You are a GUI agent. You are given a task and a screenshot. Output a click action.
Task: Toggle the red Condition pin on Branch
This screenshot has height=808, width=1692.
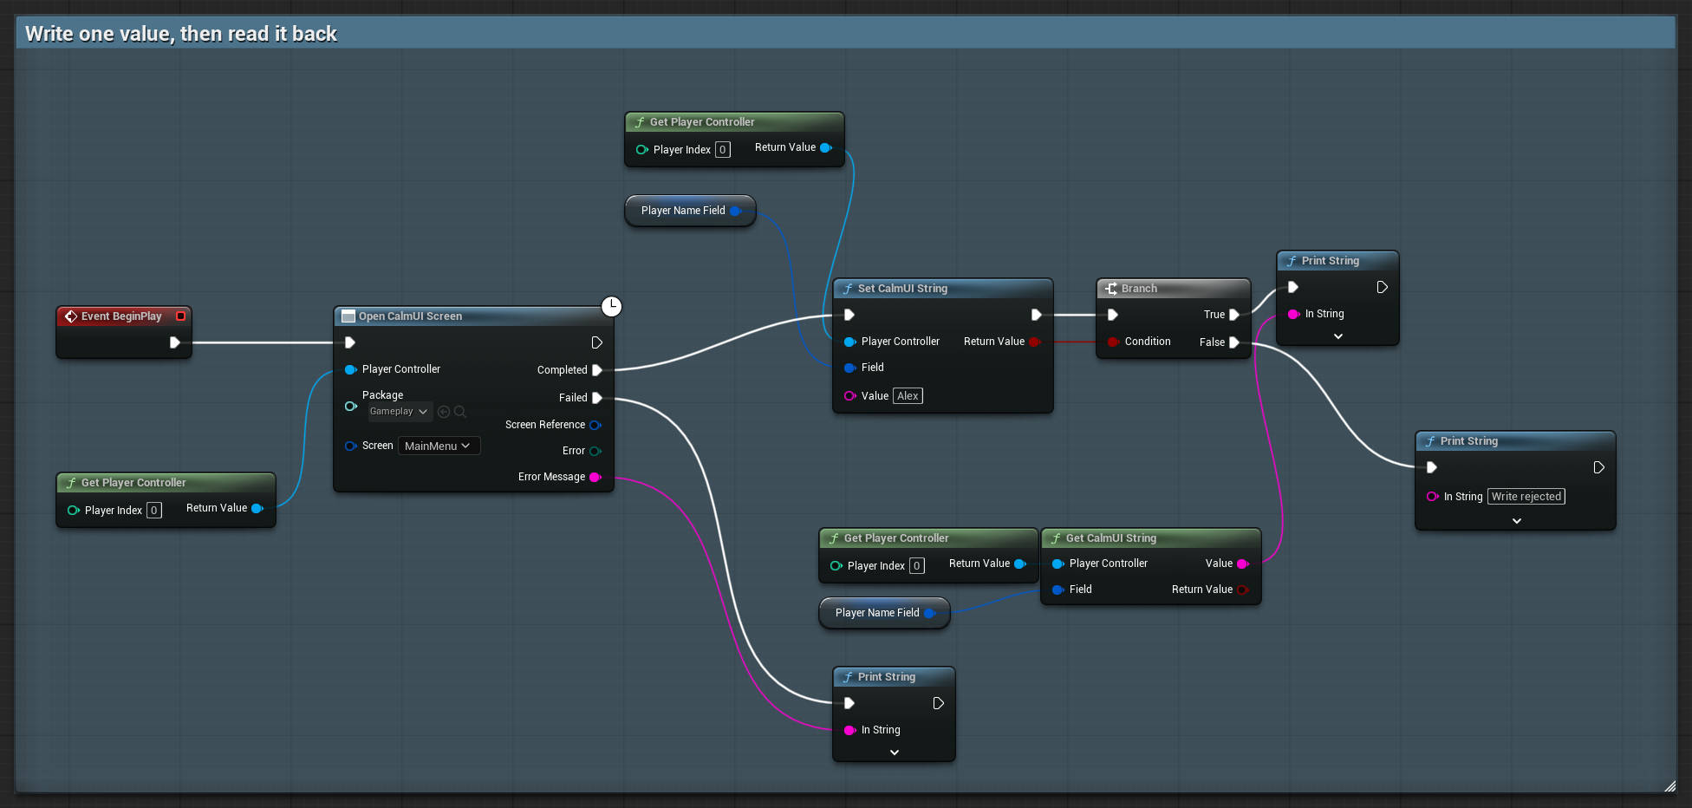pos(1113,342)
